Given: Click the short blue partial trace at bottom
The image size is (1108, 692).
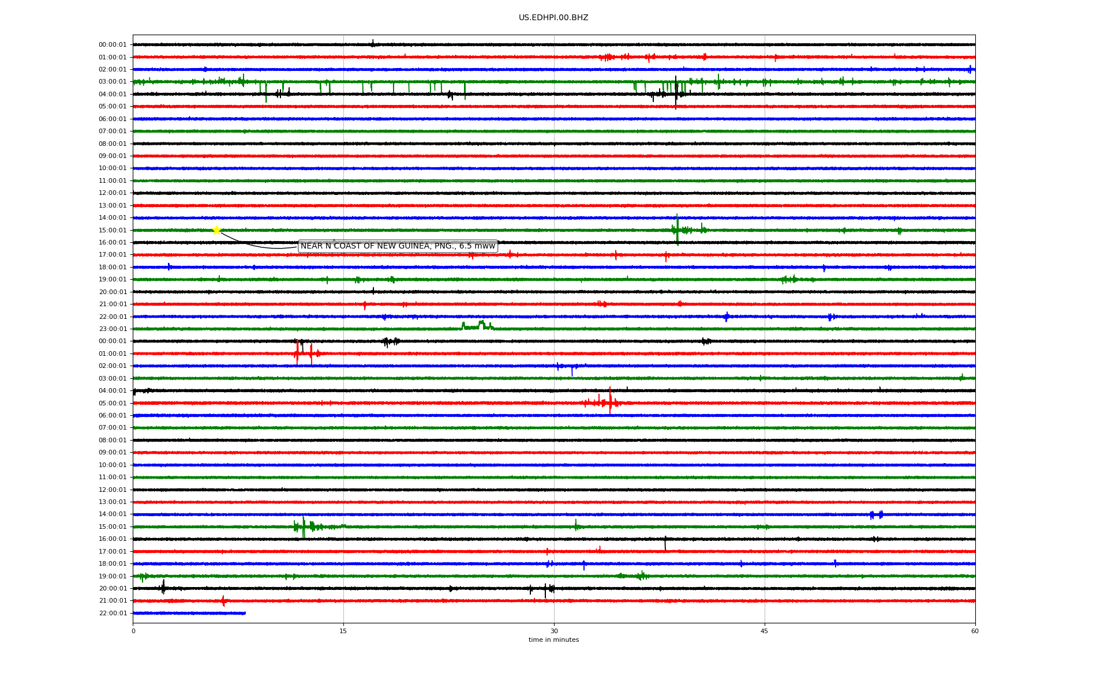Looking at the screenshot, I should click(189, 613).
